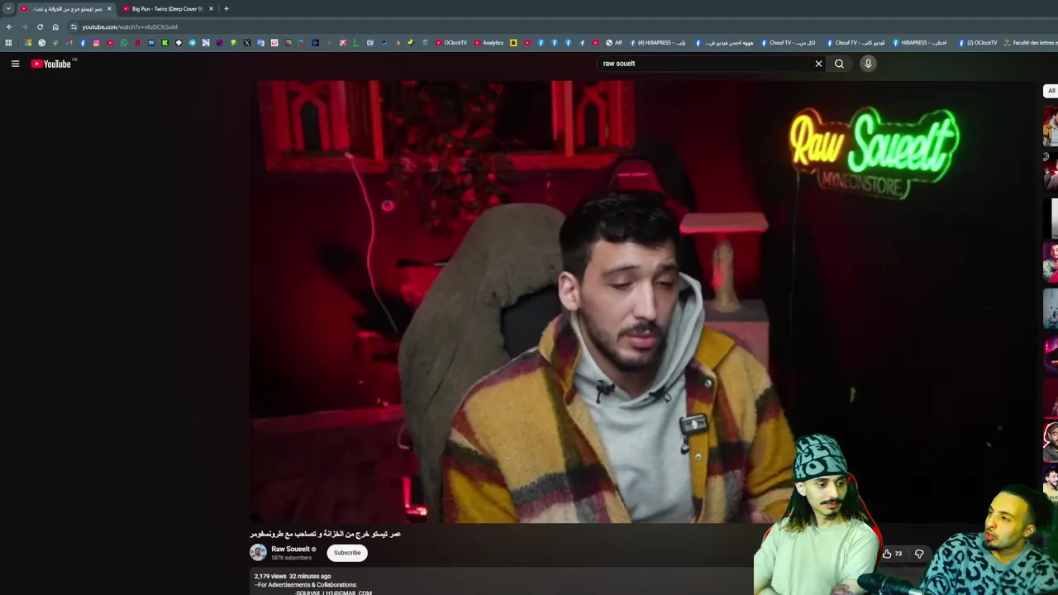Reload the page
This screenshot has width=1058, height=595.
[40, 26]
